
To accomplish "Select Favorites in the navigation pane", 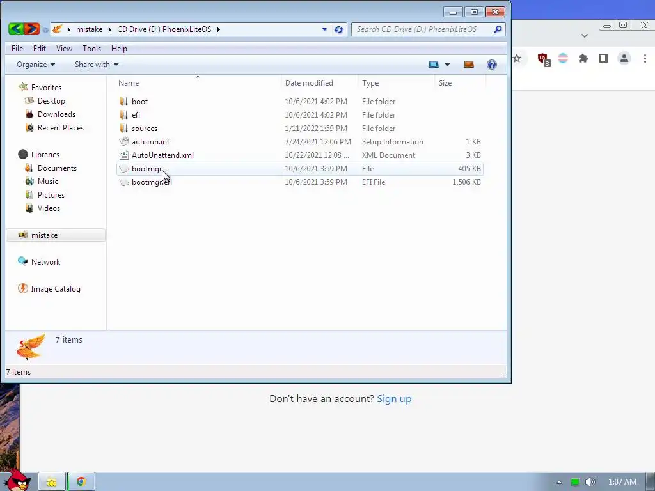I will click(46, 87).
